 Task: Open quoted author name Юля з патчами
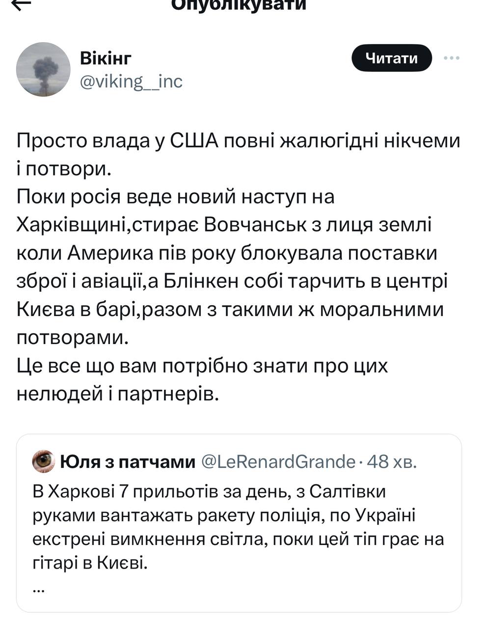[128, 461]
